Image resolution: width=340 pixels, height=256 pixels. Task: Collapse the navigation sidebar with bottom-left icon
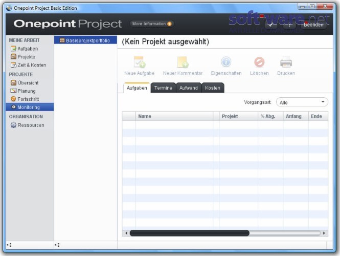click(x=9, y=245)
